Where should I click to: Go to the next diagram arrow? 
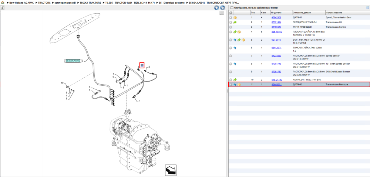tap(222, 7)
